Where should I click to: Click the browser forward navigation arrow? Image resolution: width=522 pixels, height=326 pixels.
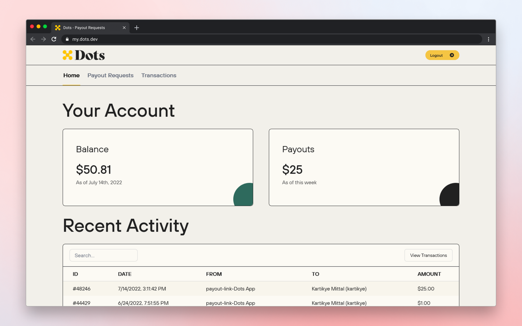click(x=43, y=39)
